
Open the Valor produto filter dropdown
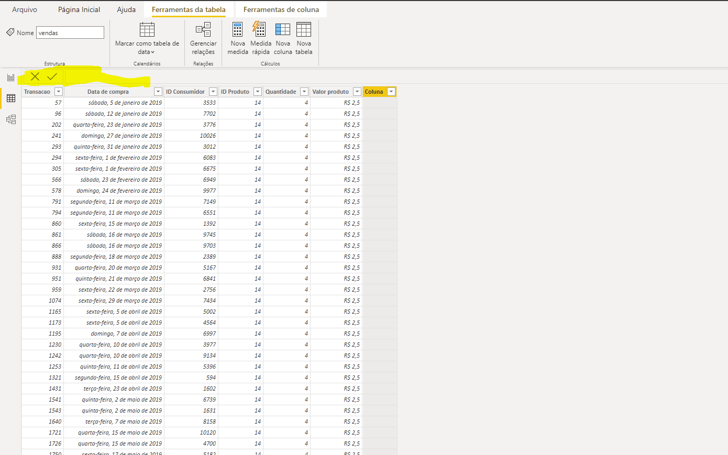pyautogui.click(x=357, y=92)
